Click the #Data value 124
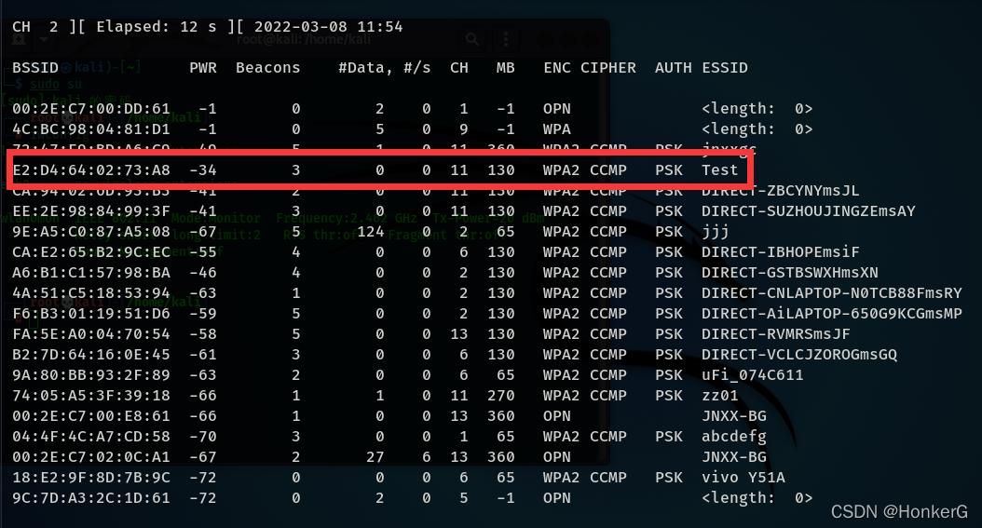 pyautogui.click(x=371, y=232)
